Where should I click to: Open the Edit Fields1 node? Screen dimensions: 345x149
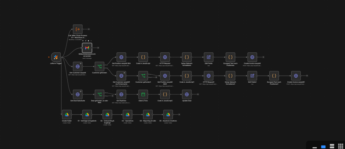coord(252,76)
